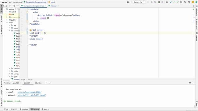
Task: Click the Rollback undo arrow icon
Action: [x=185, y=2]
